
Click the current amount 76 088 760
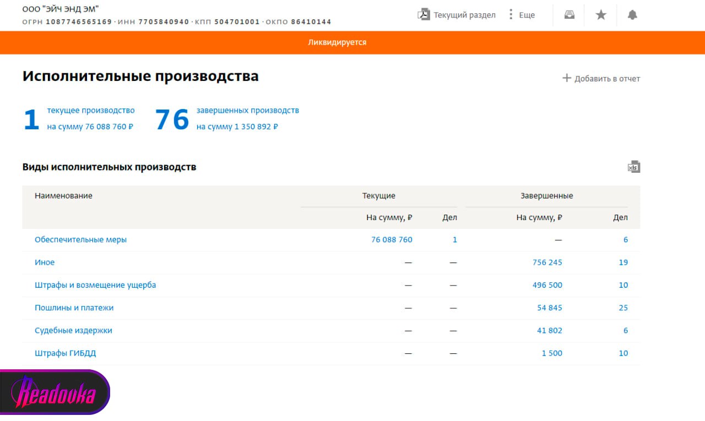pyautogui.click(x=392, y=240)
